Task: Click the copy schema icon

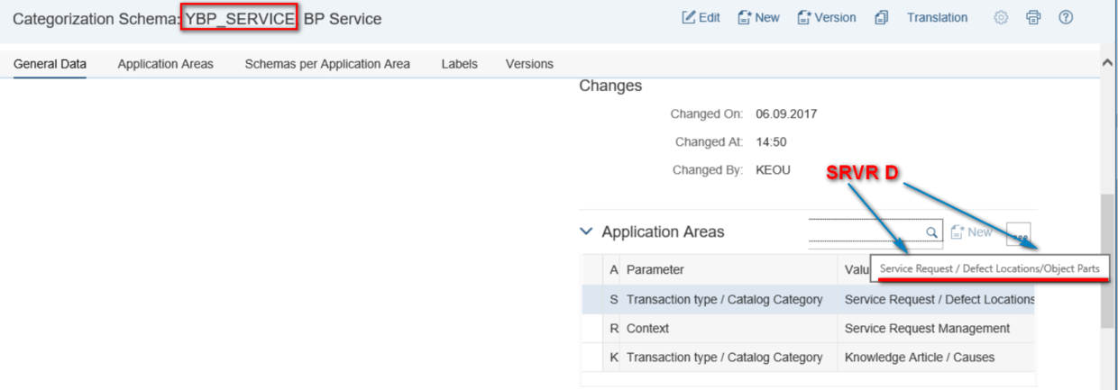Action: pyautogui.click(x=882, y=18)
